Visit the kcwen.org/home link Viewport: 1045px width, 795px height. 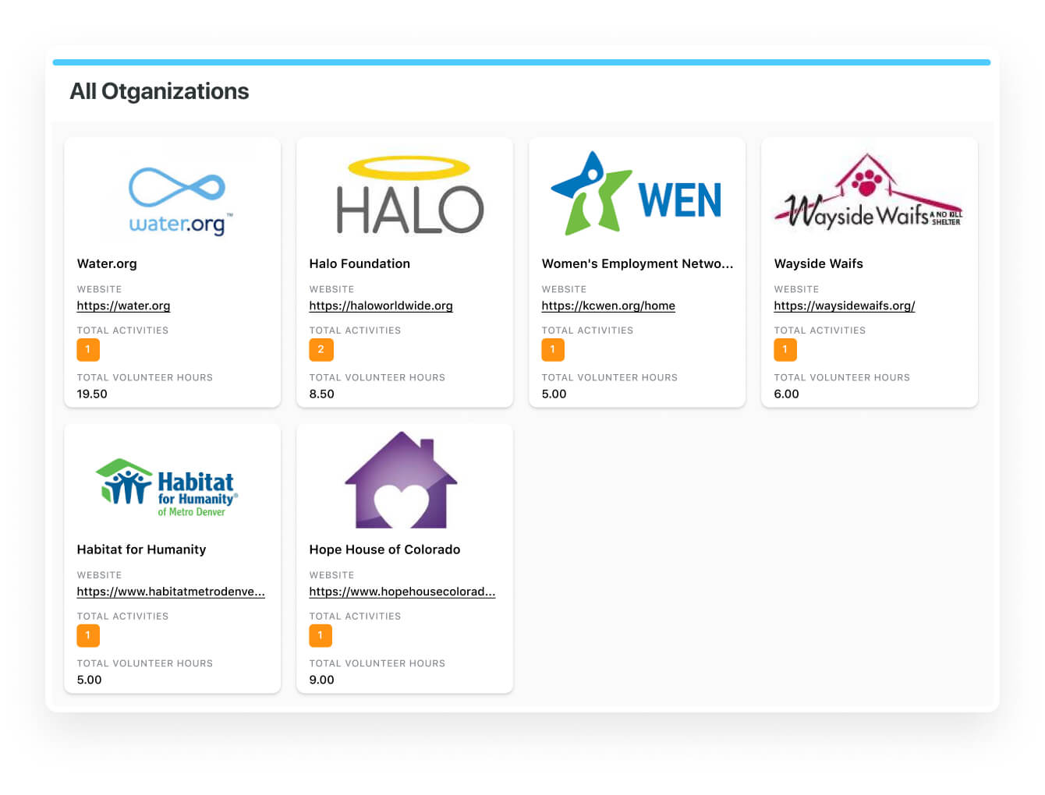pyautogui.click(x=608, y=306)
